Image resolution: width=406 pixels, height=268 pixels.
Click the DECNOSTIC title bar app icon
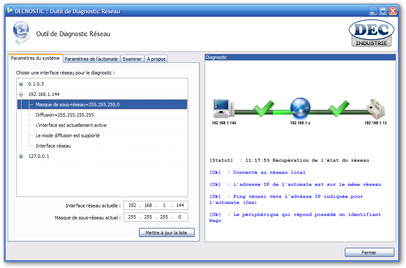pos(9,11)
